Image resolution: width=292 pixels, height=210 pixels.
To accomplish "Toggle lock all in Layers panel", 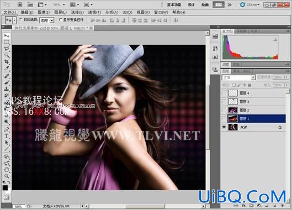I will point(249,85).
